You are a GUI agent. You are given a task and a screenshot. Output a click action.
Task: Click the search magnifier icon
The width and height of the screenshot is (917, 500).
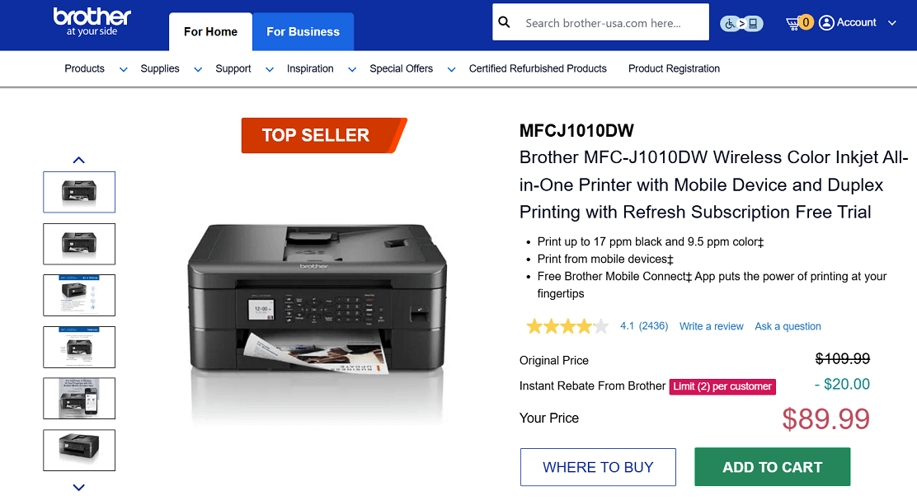coord(505,23)
